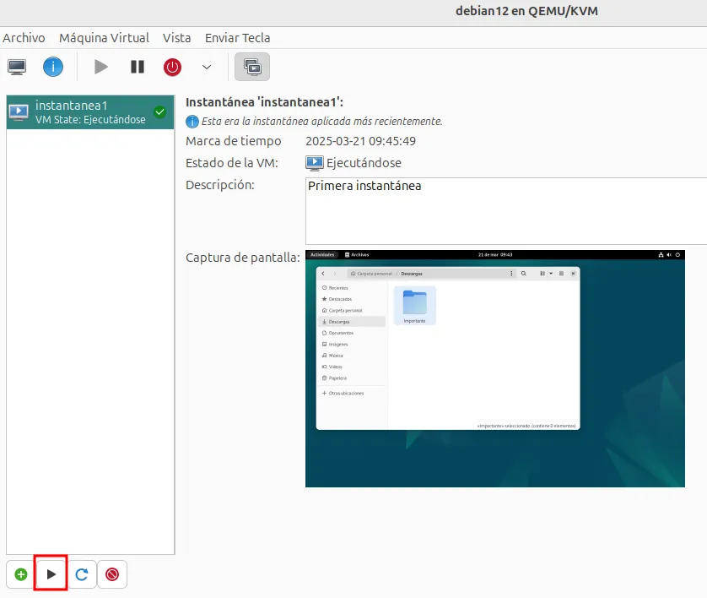Delete the selected snapshot
Image resolution: width=707 pixels, height=598 pixels.
112,574
